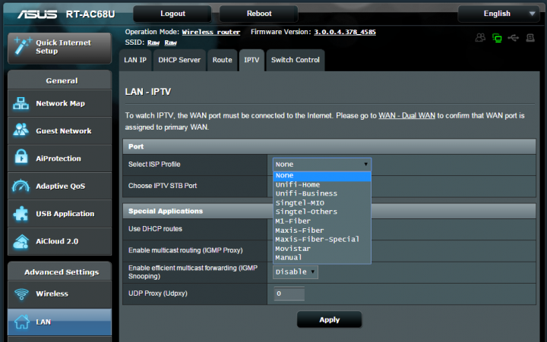
Task: Click the UDP Proxy (Udpxy) input field
Action: 289,293
